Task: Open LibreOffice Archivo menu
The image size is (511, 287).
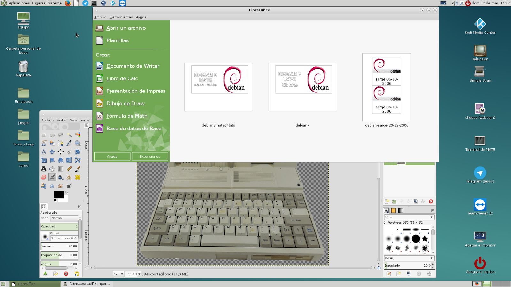Action: click(100, 17)
